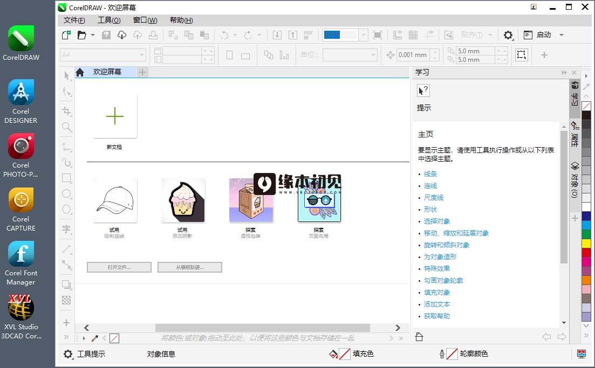Click the Print toolbar icon
The image size is (595, 368).
pyautogui.click(x=153, y=35)
